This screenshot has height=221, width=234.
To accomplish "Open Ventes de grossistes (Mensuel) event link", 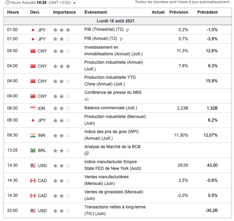I will coord(111,192).
